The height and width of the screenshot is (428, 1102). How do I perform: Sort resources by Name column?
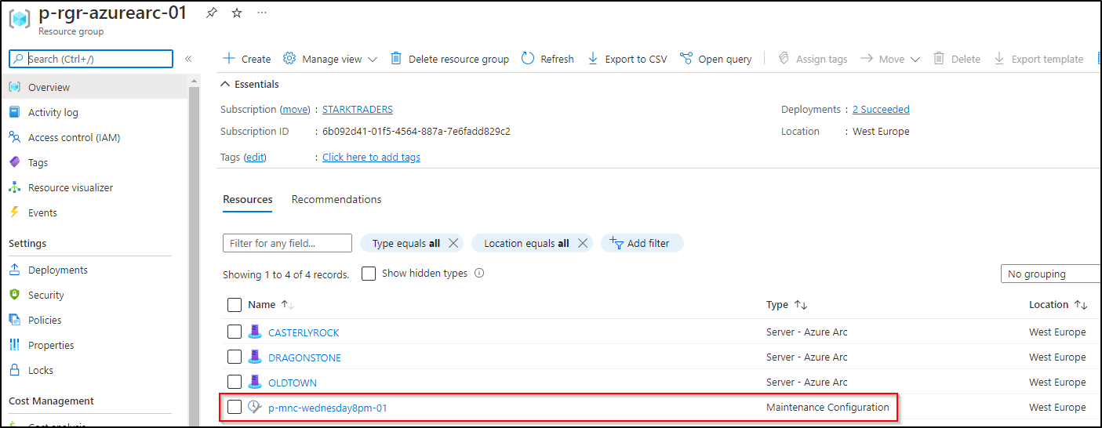[x=271, y=304]
